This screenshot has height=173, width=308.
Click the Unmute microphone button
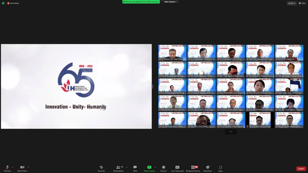point(7,168)
